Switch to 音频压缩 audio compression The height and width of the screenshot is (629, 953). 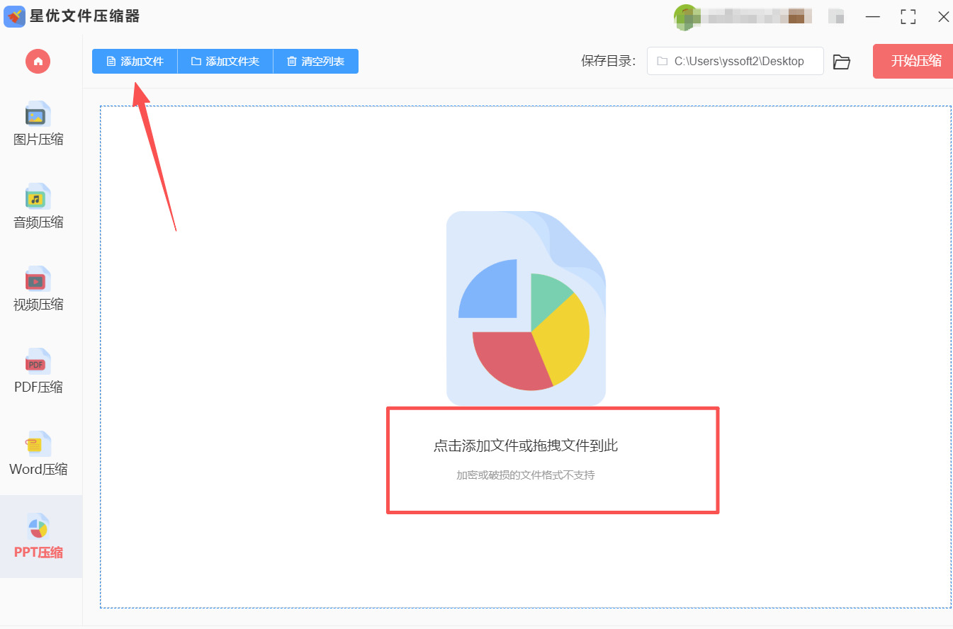pyautogui.click(x=38, y=207)
